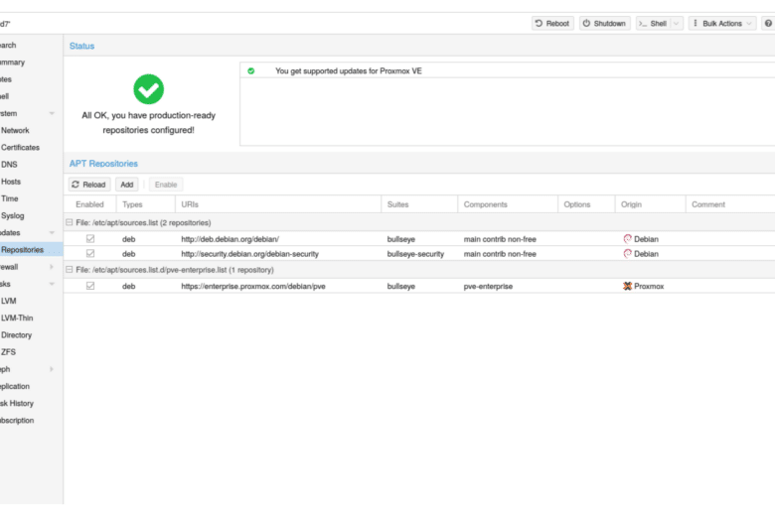The image size is (775, 512).
Task: Collapse the System section arrow in sidebar
Action: point(52,113)
